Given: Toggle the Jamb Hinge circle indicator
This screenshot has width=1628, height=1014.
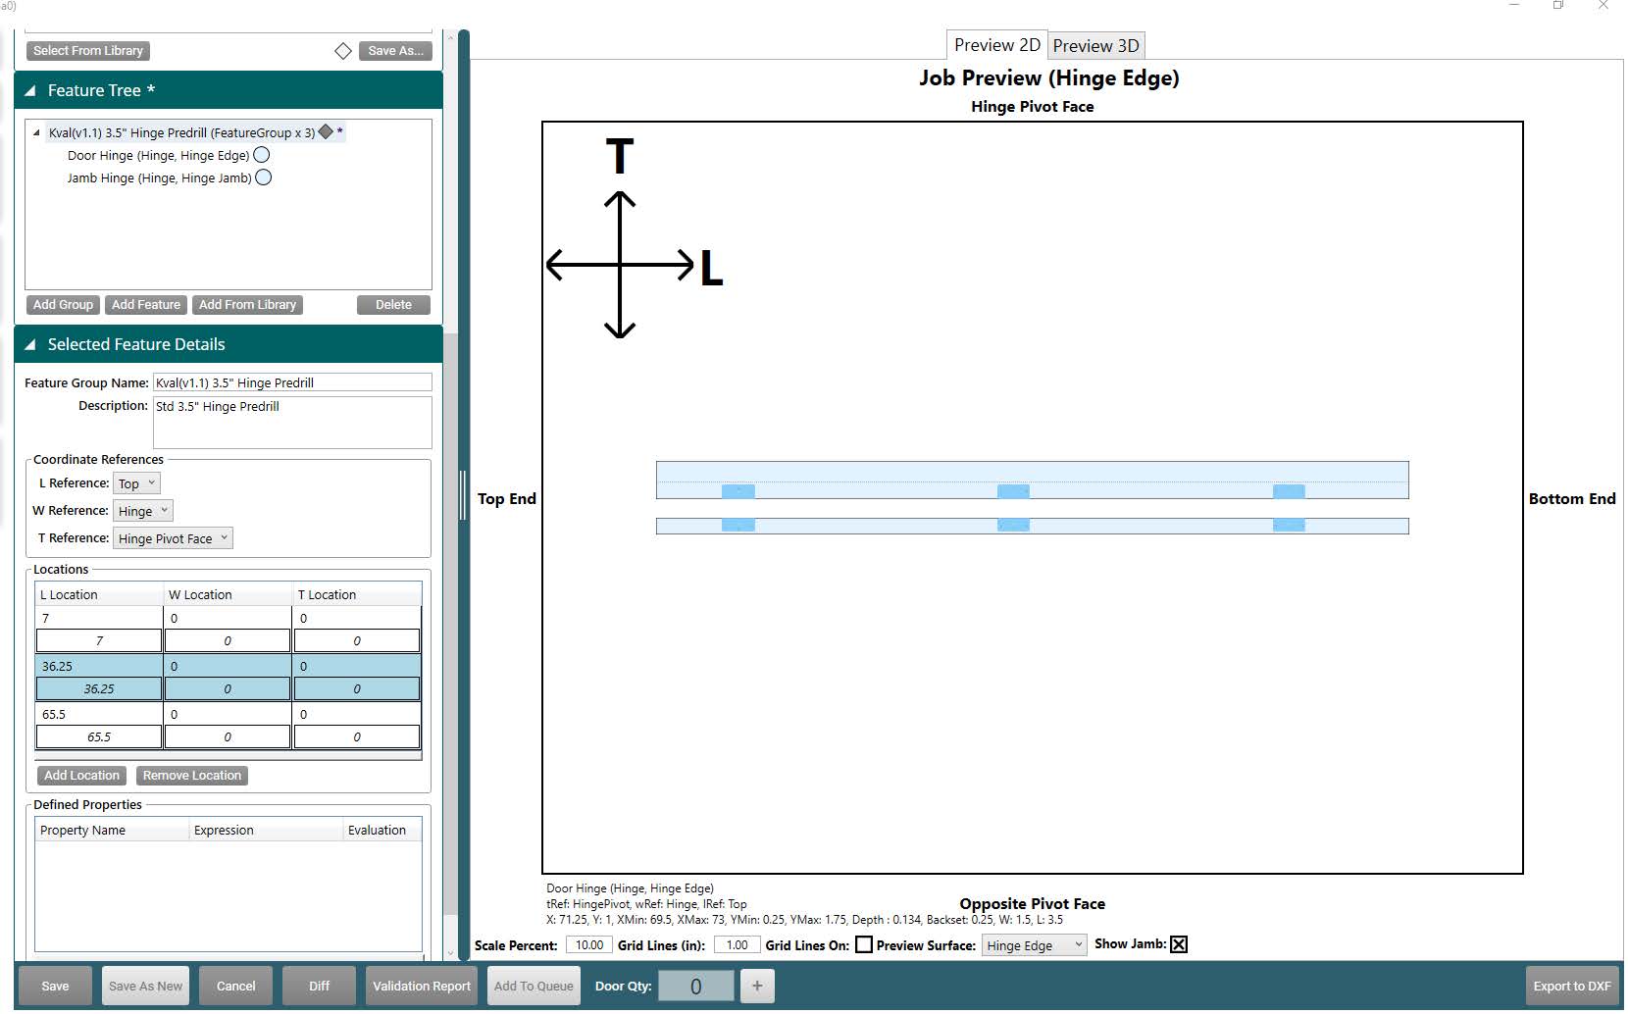Looking at the screenshot, I should tap(264, 177).
